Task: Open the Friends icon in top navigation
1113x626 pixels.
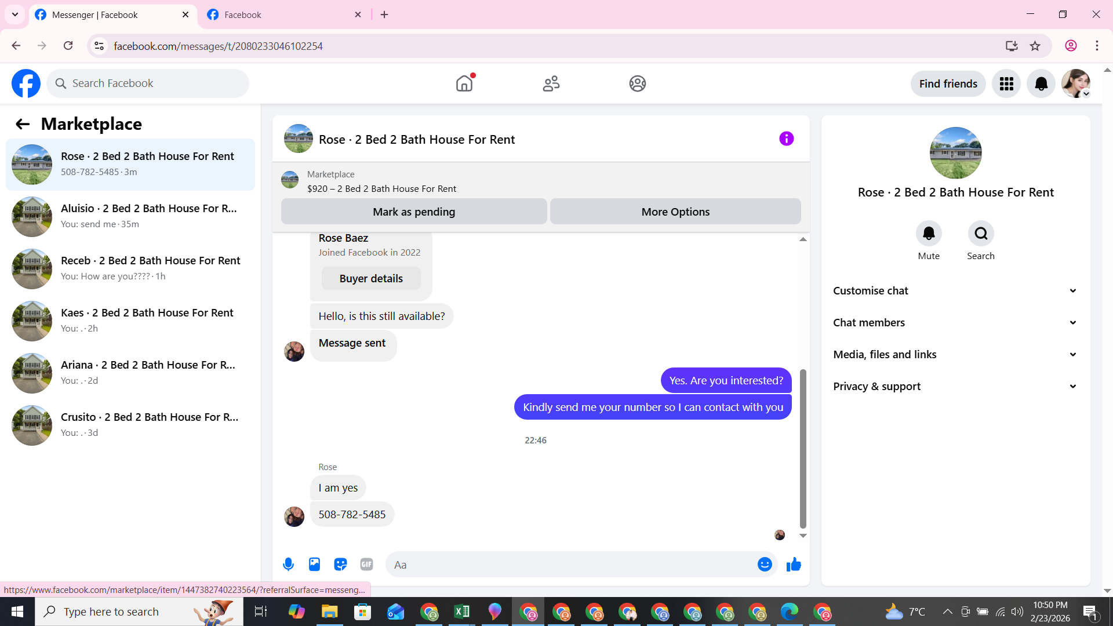Action: (x=551, y=83)
